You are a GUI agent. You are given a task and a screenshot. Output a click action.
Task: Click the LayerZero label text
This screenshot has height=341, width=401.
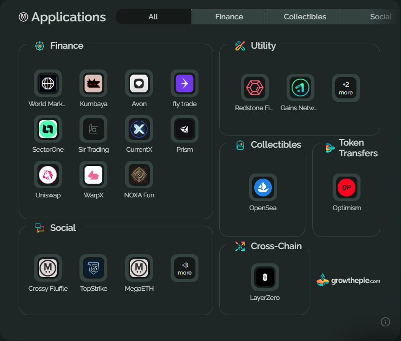[265, 298]
